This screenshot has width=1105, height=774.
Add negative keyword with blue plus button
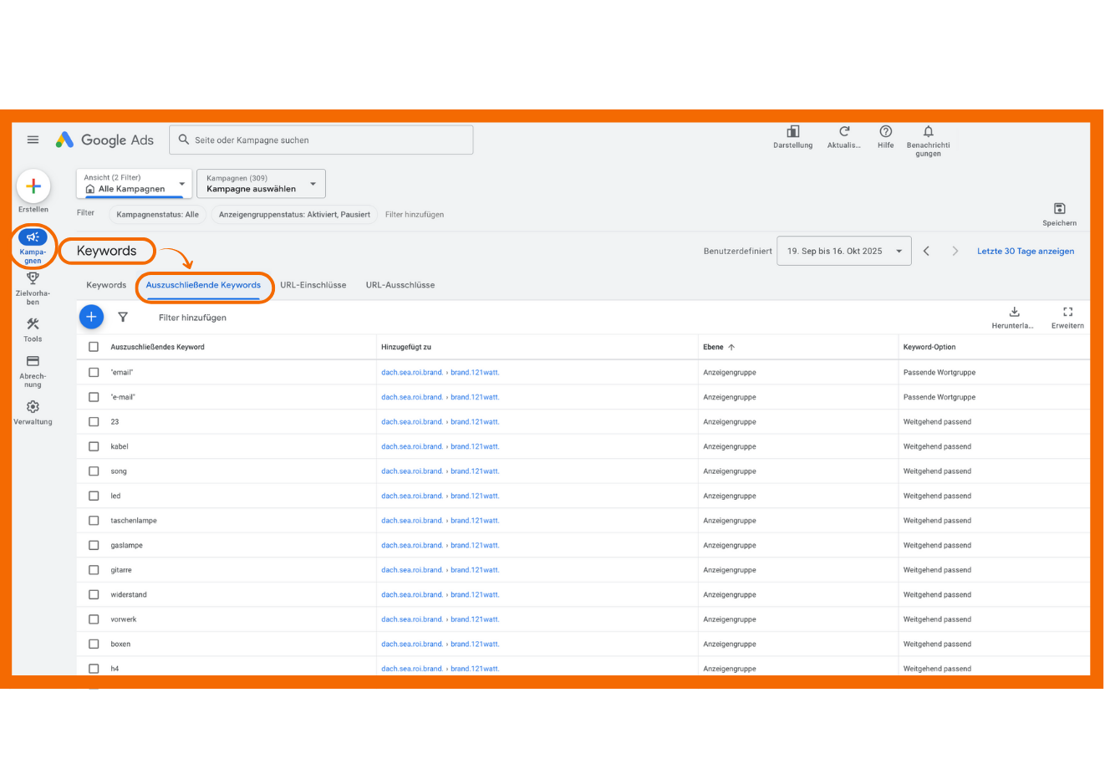point(91,317)
